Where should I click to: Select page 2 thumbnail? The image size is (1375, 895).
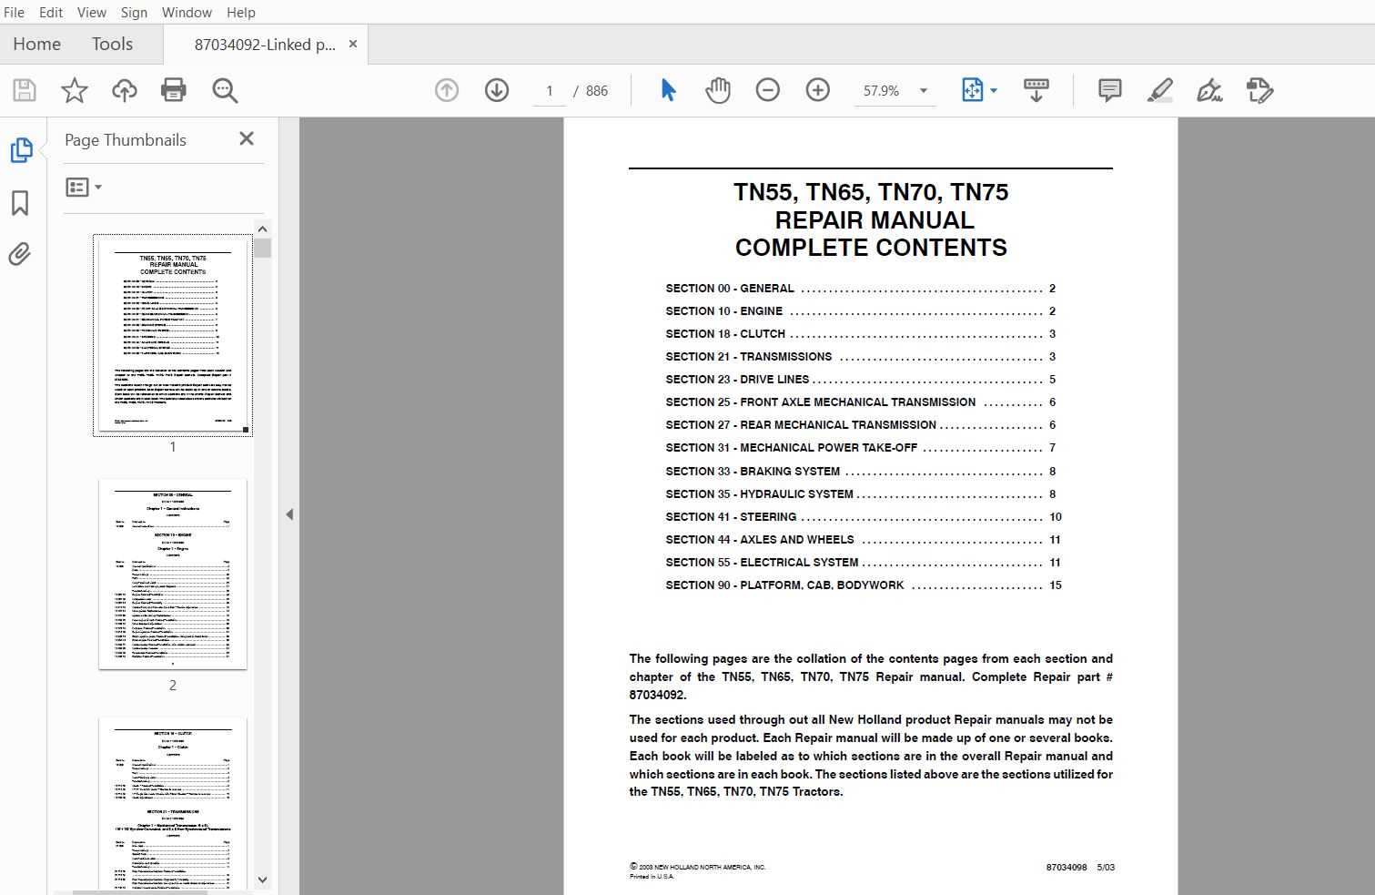point(173,575)
